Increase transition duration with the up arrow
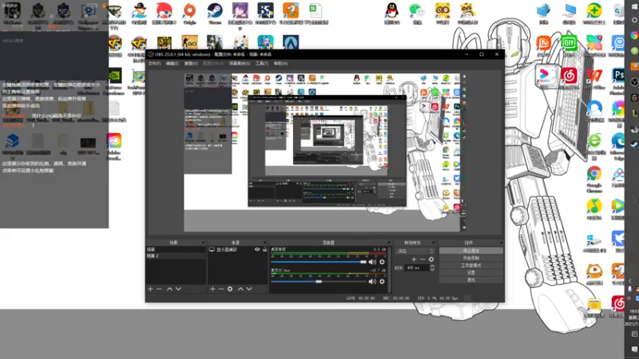The image size is (639, 359). click(432, 266)
